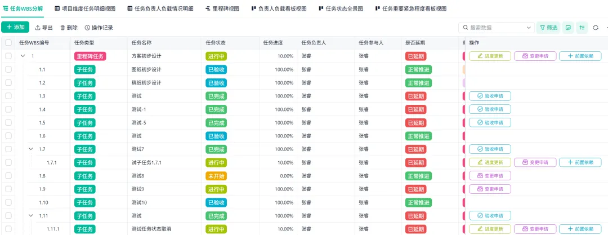Click the task name 测试任务状态取消
The image size is (608, 235).
(151, 229)
